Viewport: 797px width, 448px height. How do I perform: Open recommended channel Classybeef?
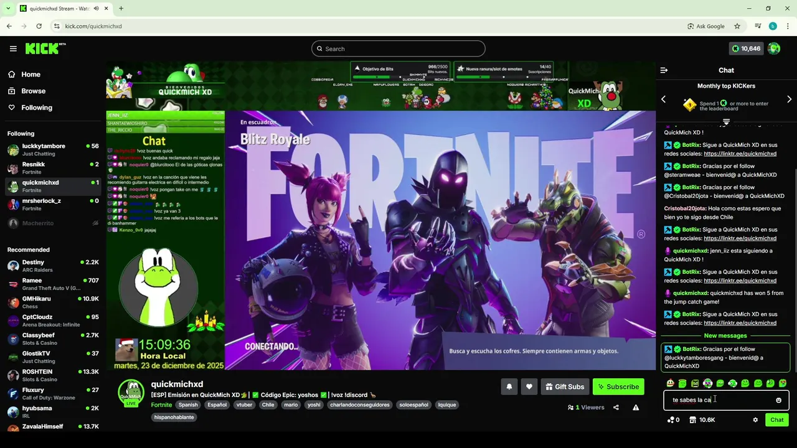pyautogui.click(x=53, y=339)
